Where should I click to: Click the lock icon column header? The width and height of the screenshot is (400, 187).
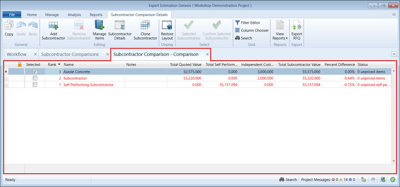(x=20, y=64)
